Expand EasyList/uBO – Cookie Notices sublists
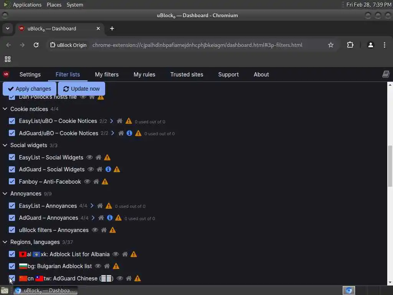The height and width of the screenshot is (295, 393). pos(112,121)
